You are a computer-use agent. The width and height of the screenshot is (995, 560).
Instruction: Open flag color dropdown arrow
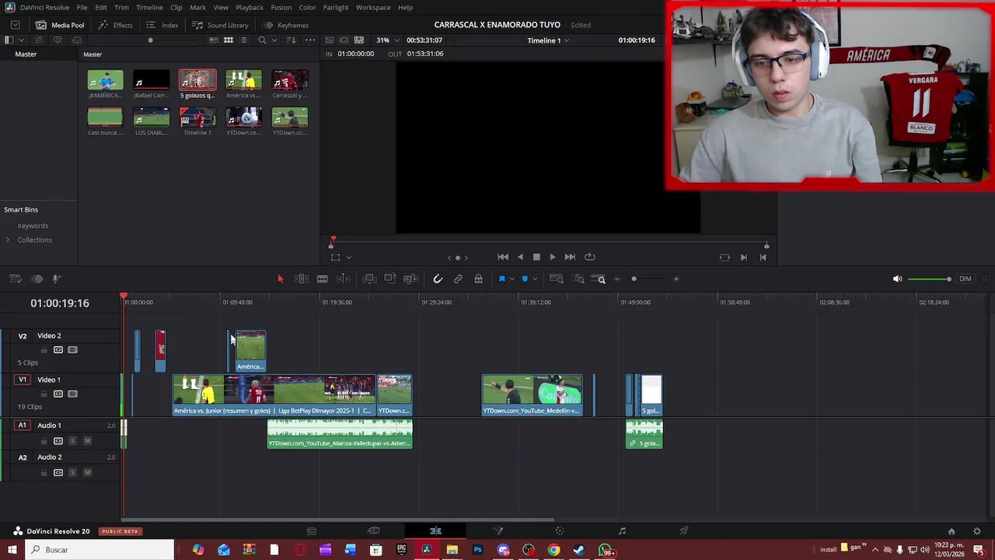511,279
